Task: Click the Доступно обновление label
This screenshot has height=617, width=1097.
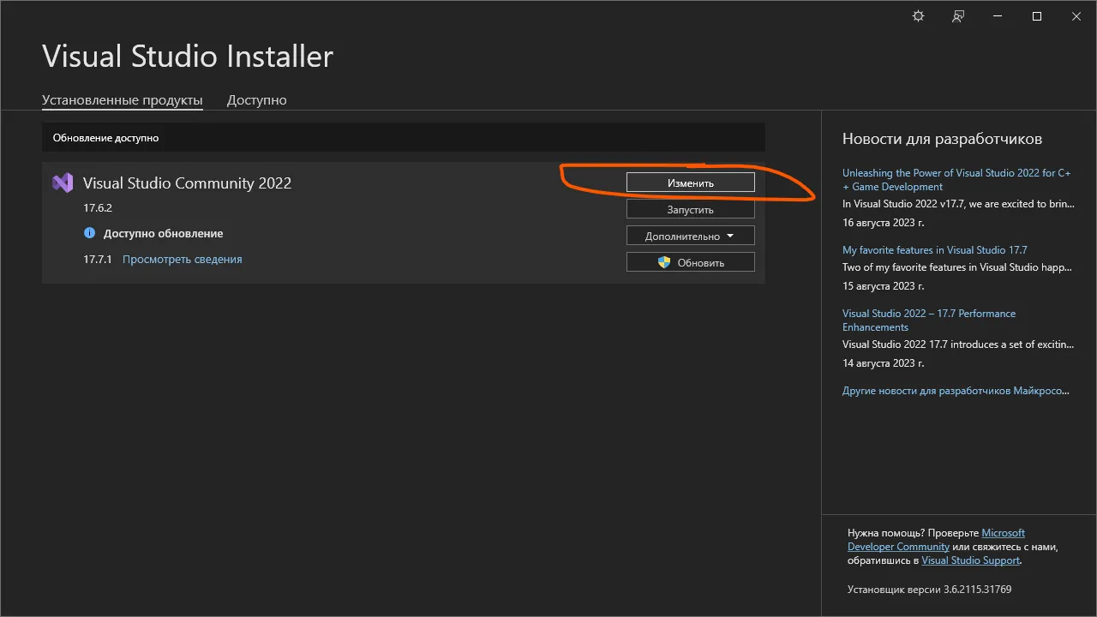Action: click(163, 233)
